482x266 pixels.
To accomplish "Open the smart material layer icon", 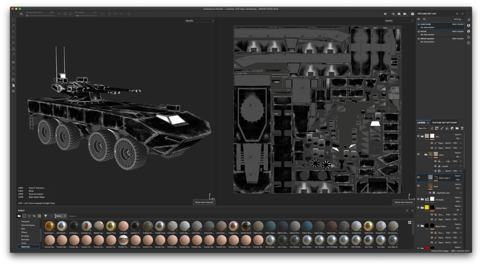I will 452,128.
